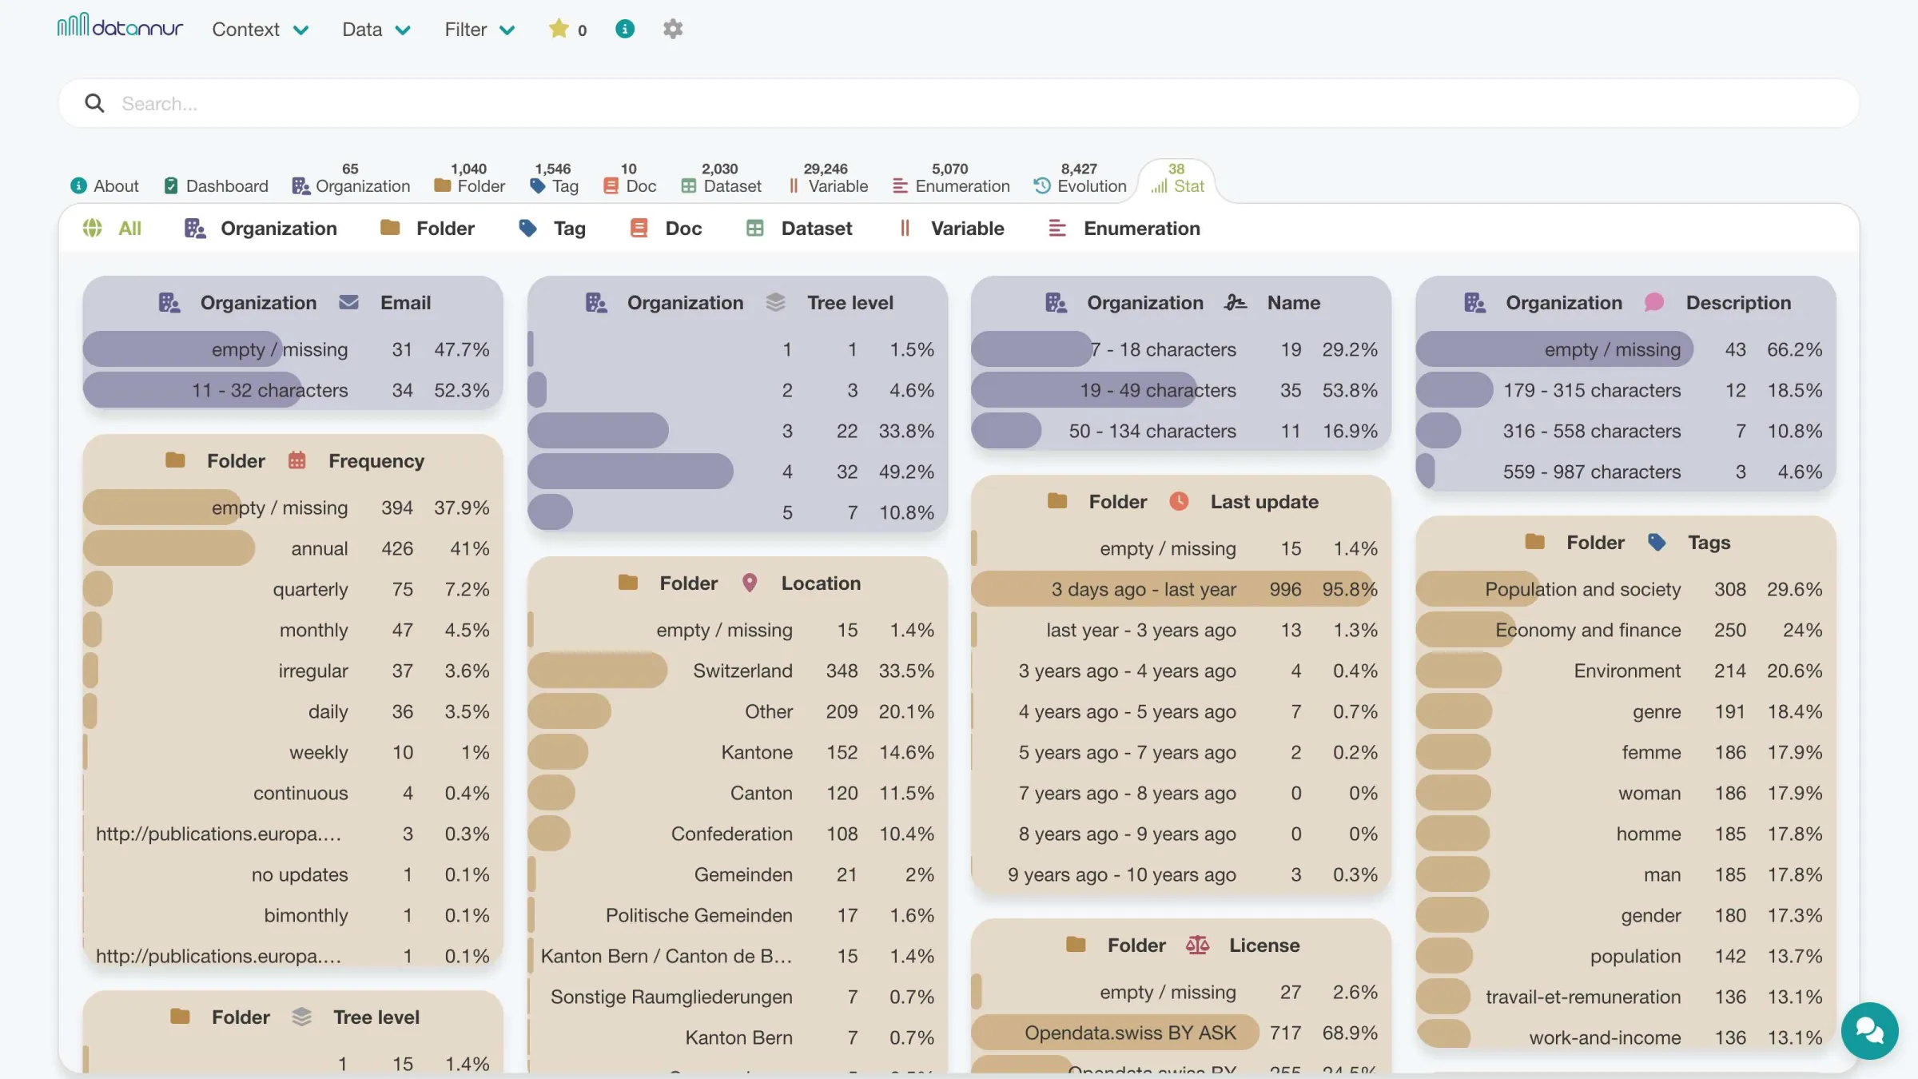Click layers icon in Folder Tree level card
Viewport: 1918px width, 1079px height.
[x=301, y=1017]
